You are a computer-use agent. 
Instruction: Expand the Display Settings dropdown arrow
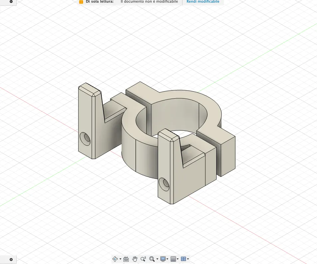(x=167, y=259)
